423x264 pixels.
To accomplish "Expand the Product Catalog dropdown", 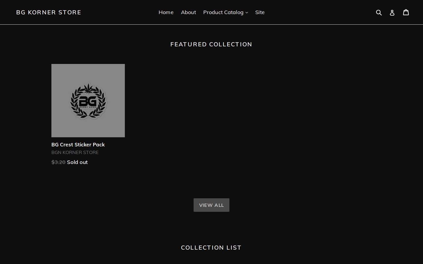I will (226, 12).
